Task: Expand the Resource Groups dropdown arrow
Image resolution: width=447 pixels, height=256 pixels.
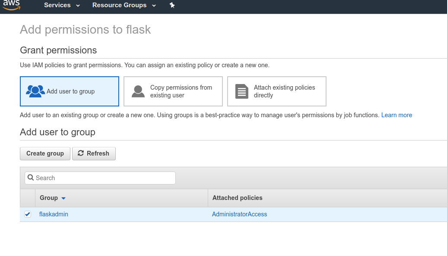Action: click(154, 6)
